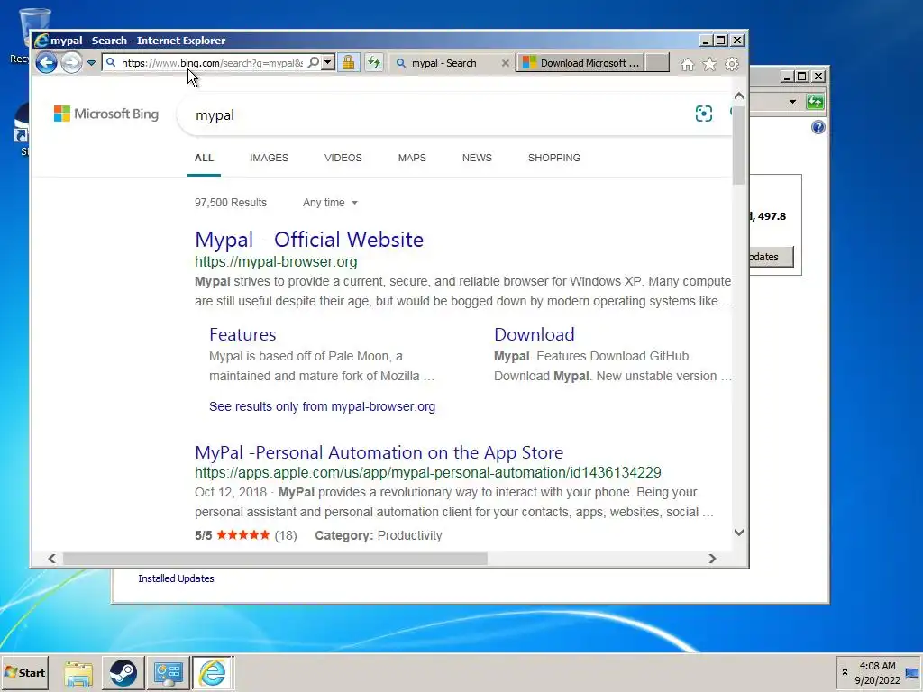Screen dimensions: 923x692
Task: Open Control Panel taskbar icon
Action: [x=169, y=672]
